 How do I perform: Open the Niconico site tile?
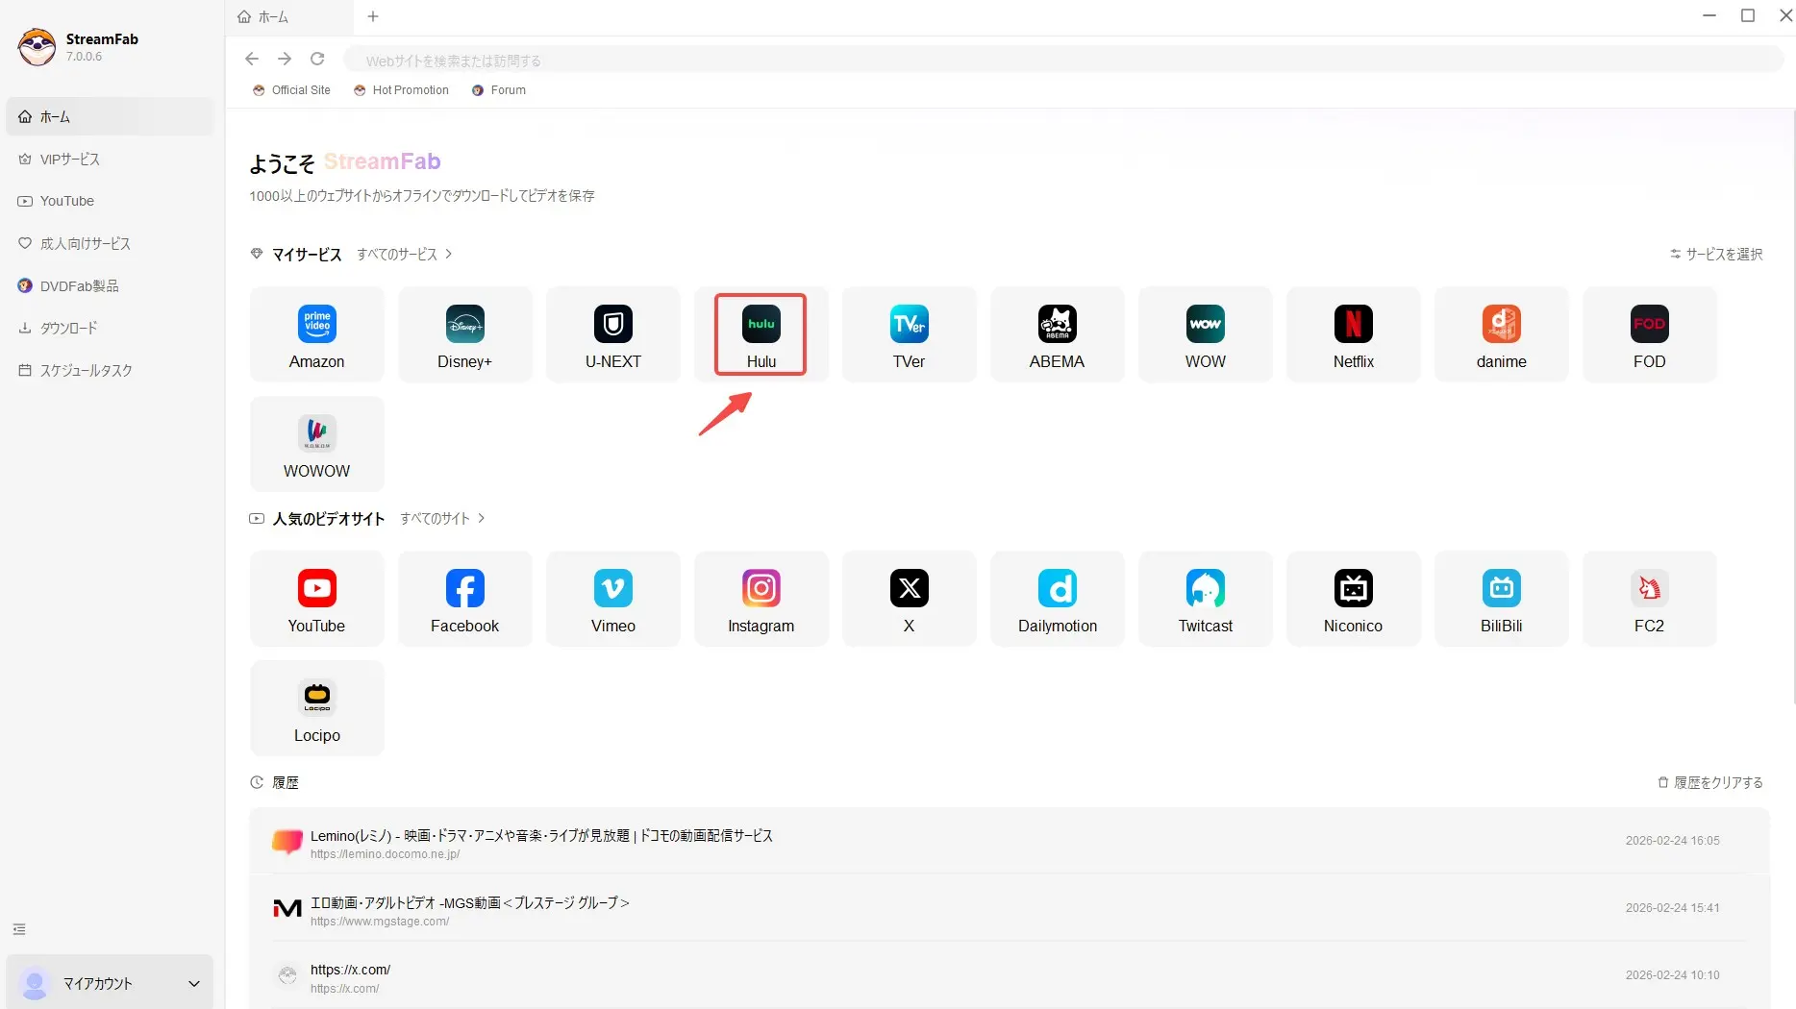pyautogui.click(x=1354, y=599)
